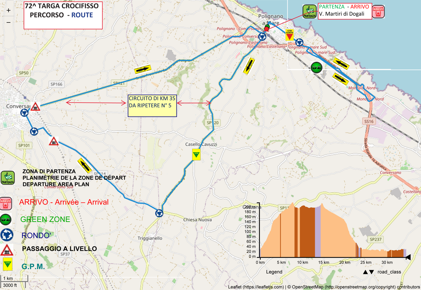Click the roundabout legend icon beside RONDO'
This screenshot has height=290, width=421.
point(6,235)
